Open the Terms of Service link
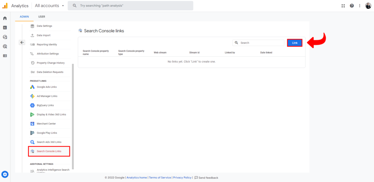This screenshot has height=182, width=374. [x=160, y=178]
